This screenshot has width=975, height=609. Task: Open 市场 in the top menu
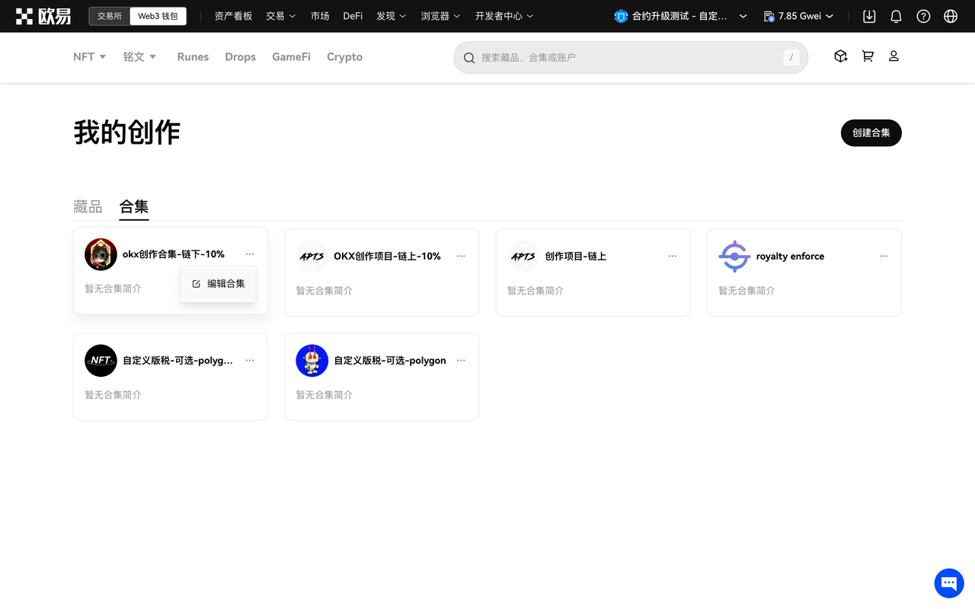[320, 16]
